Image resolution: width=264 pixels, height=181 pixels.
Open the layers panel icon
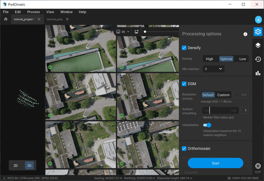258,46
